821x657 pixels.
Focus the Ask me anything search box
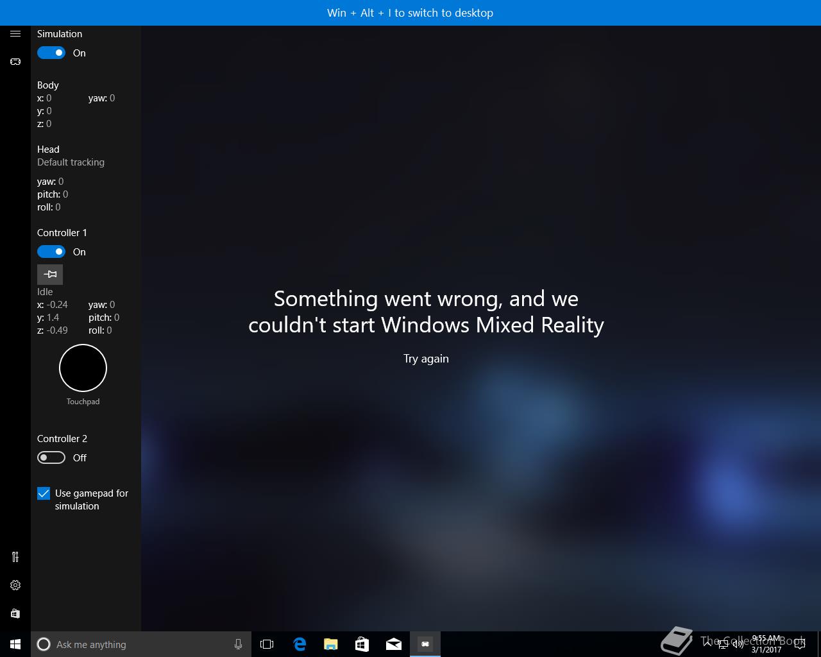pos(140,644)
